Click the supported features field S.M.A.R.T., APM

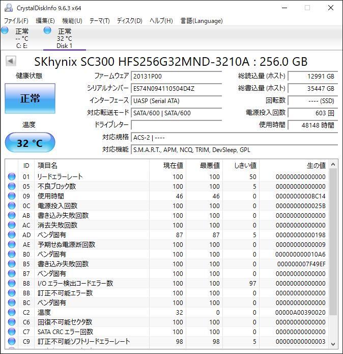click(x=235, y=149)
